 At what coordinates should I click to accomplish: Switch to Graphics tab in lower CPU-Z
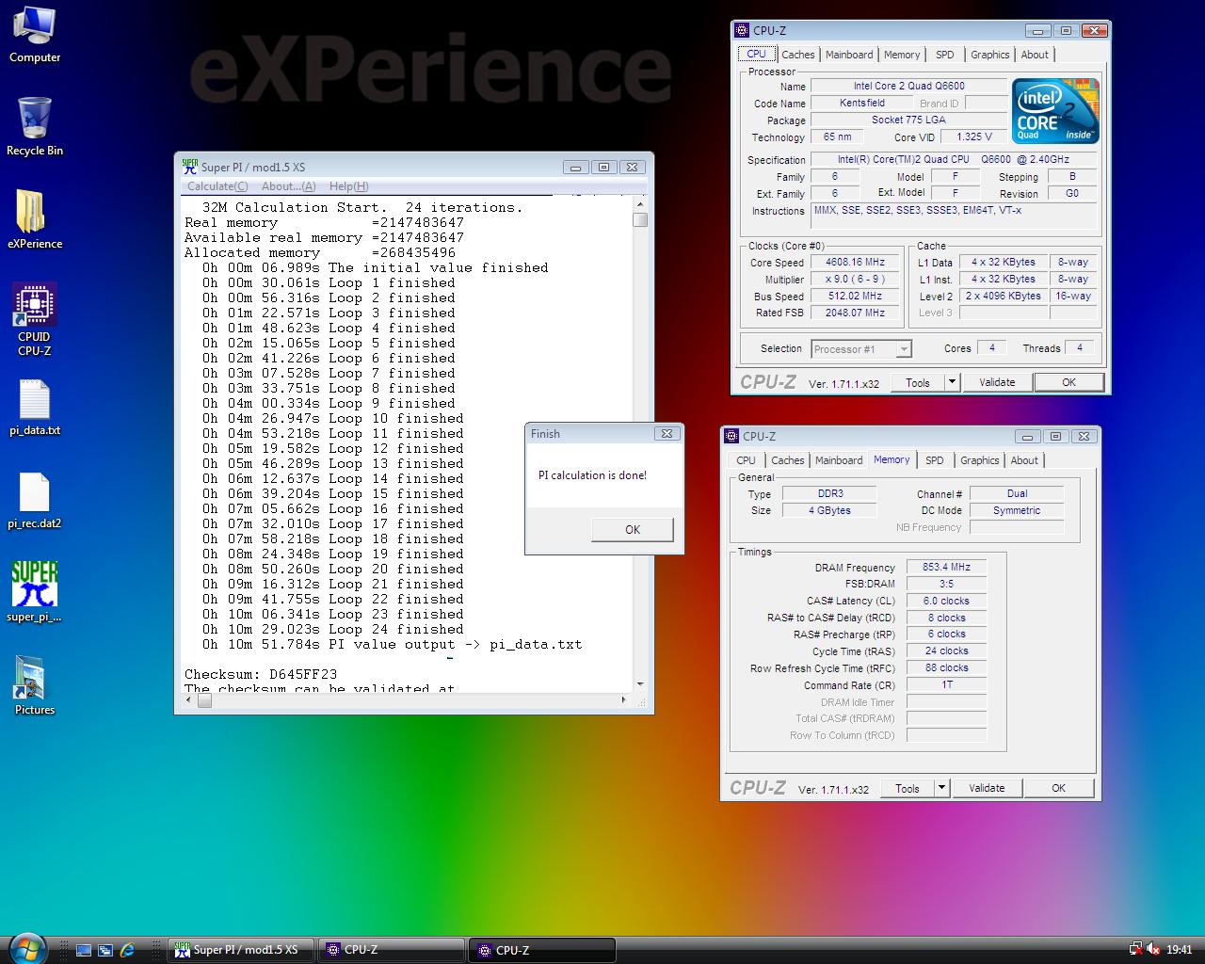coord(980,460)
